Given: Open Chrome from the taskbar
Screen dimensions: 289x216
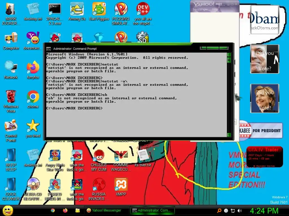Looking at the screenshot, I should pyautogui.click(x=53, y=210).
